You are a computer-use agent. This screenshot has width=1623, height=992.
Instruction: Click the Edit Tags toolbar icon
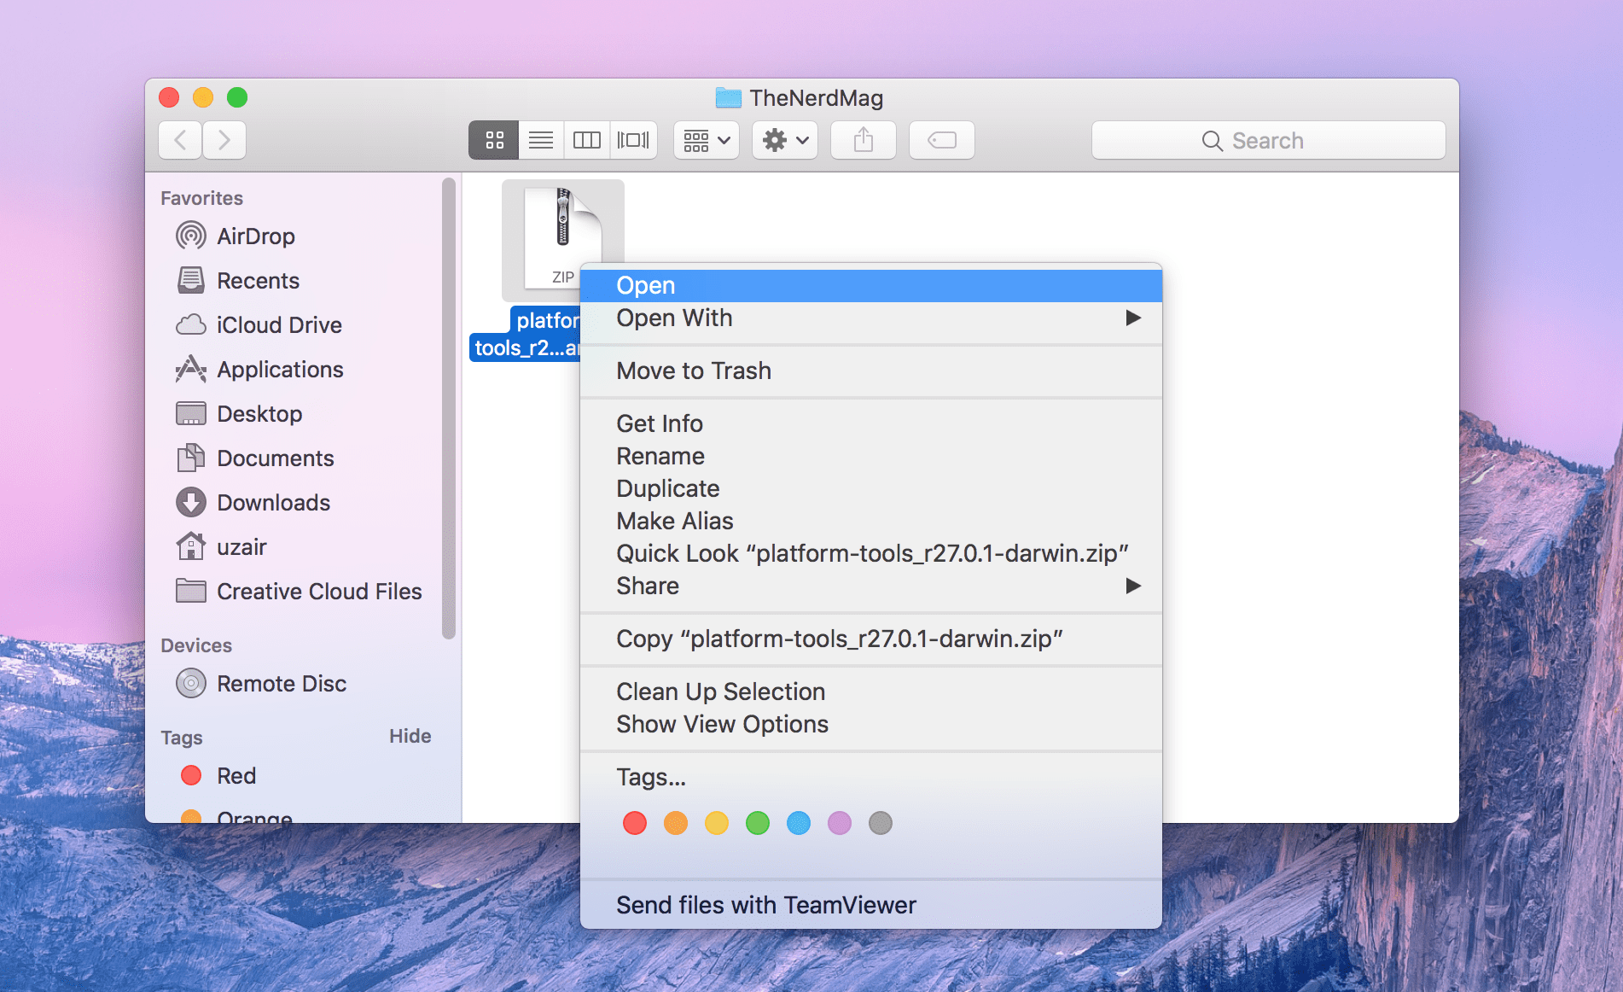pos(942,140)
